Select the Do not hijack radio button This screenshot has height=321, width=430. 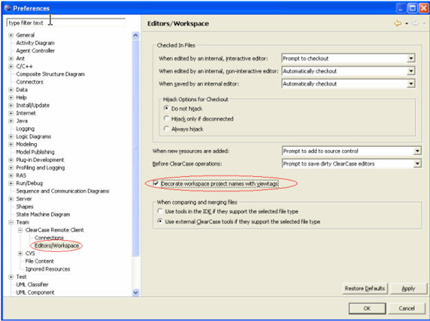[166, 108]
